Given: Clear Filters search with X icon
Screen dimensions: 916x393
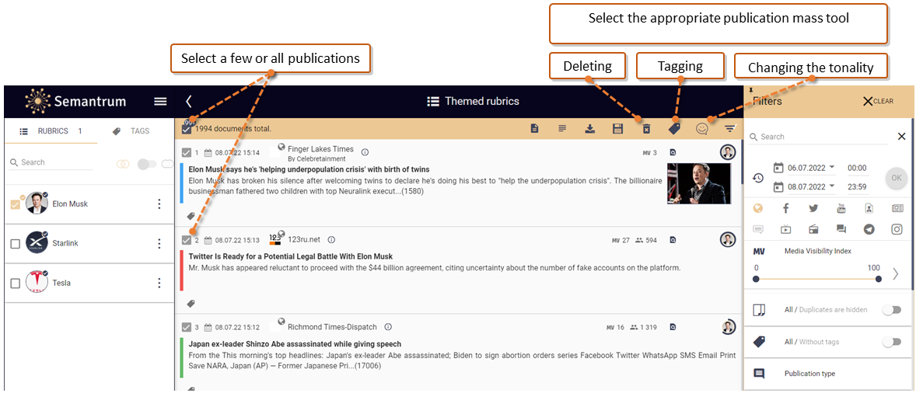Looking at the screenshot, I should click(x=901, y=137).
